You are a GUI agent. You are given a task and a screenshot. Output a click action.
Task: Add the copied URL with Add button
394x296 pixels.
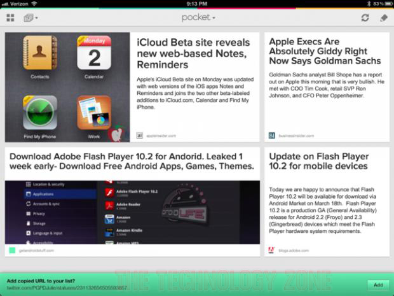pyautogui.click(x=378, y=285)
